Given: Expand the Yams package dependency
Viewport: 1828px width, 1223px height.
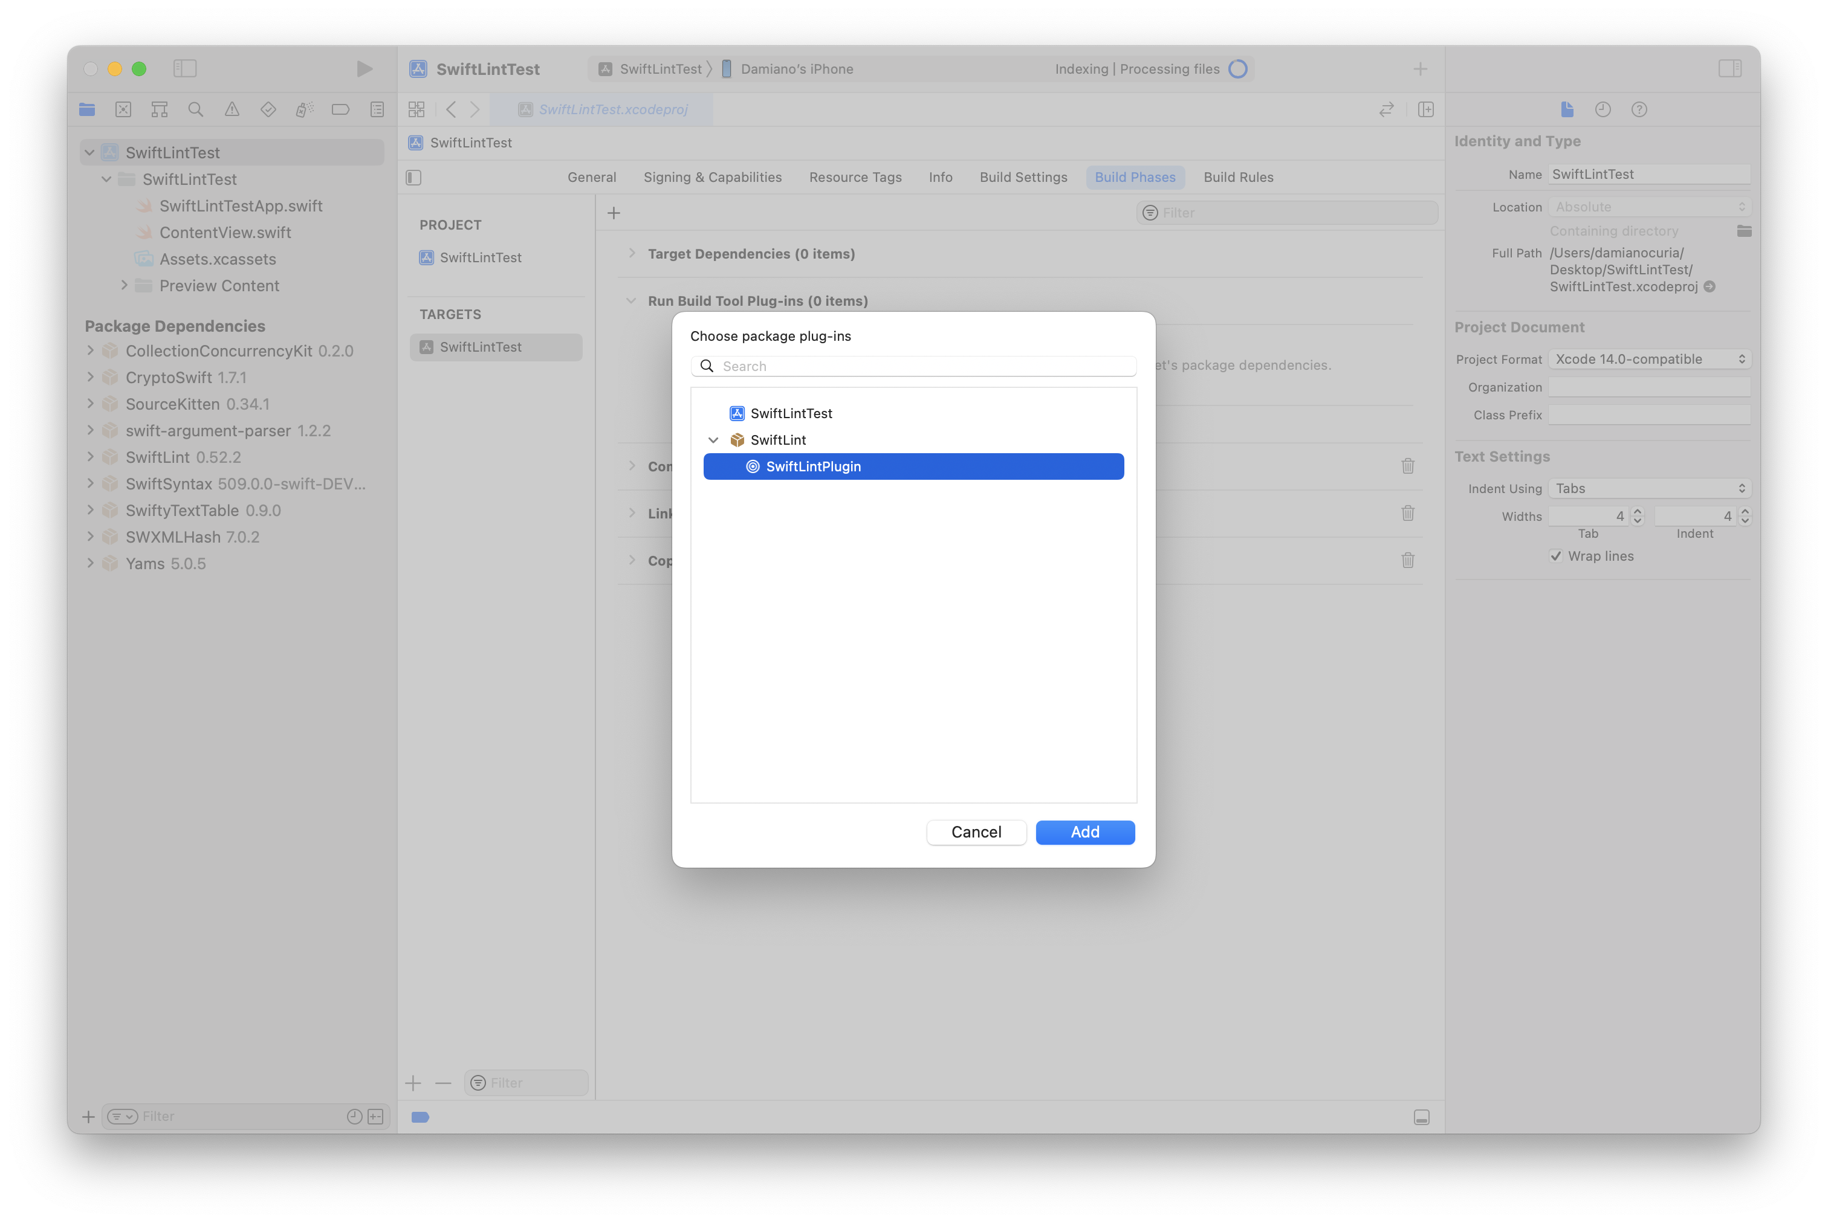Looking at the screenshot, I should point(91,563).
